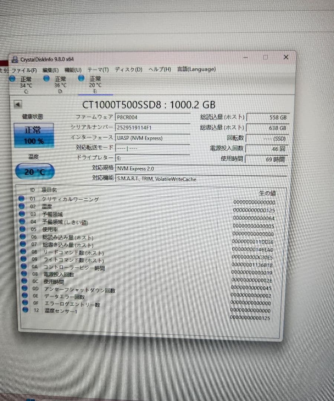
Task: Select the リードコマンド数 (ホスト) row label
Action: point(74,253)
